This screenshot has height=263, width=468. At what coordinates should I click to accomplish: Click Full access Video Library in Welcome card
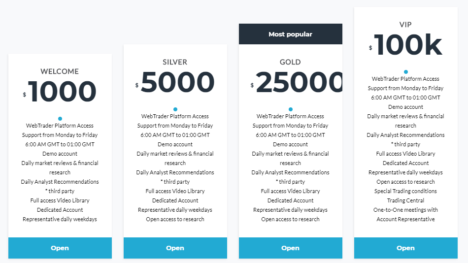tap(60, 200)
